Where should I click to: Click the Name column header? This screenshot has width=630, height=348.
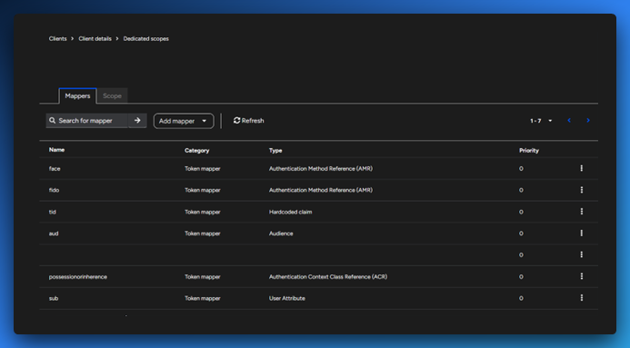(x=56, y=150)
